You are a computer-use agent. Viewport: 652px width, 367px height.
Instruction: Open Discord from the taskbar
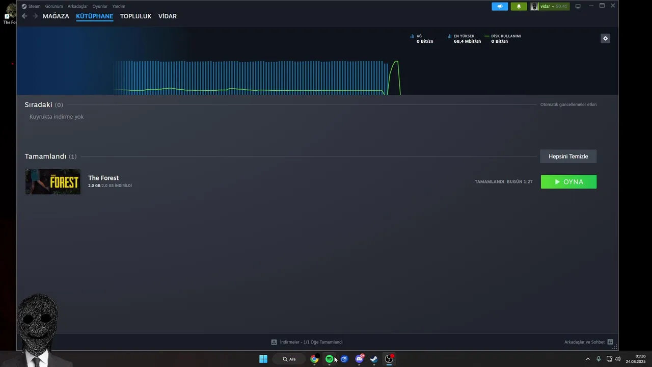pos(359,359)
